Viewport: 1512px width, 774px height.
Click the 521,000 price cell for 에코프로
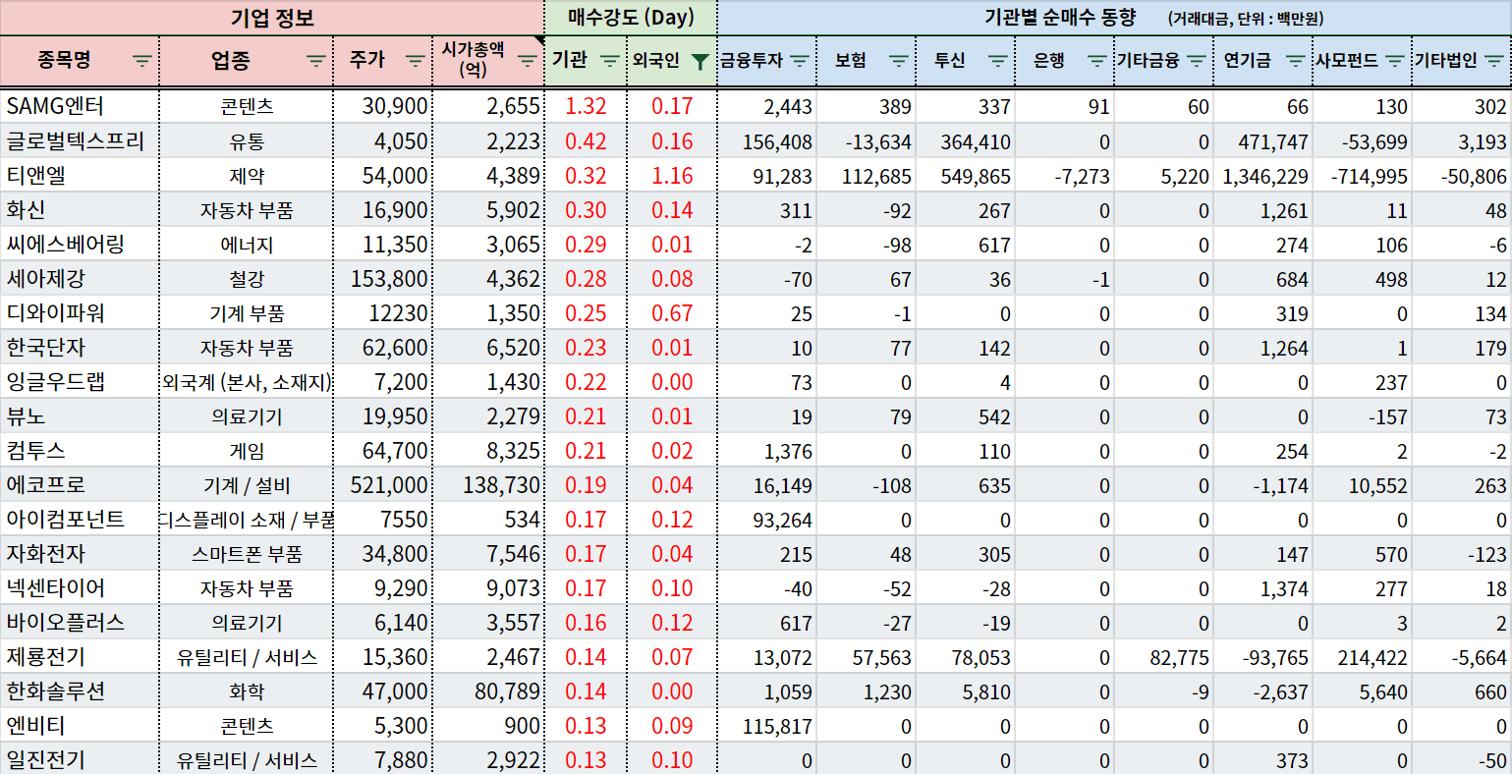383,484
